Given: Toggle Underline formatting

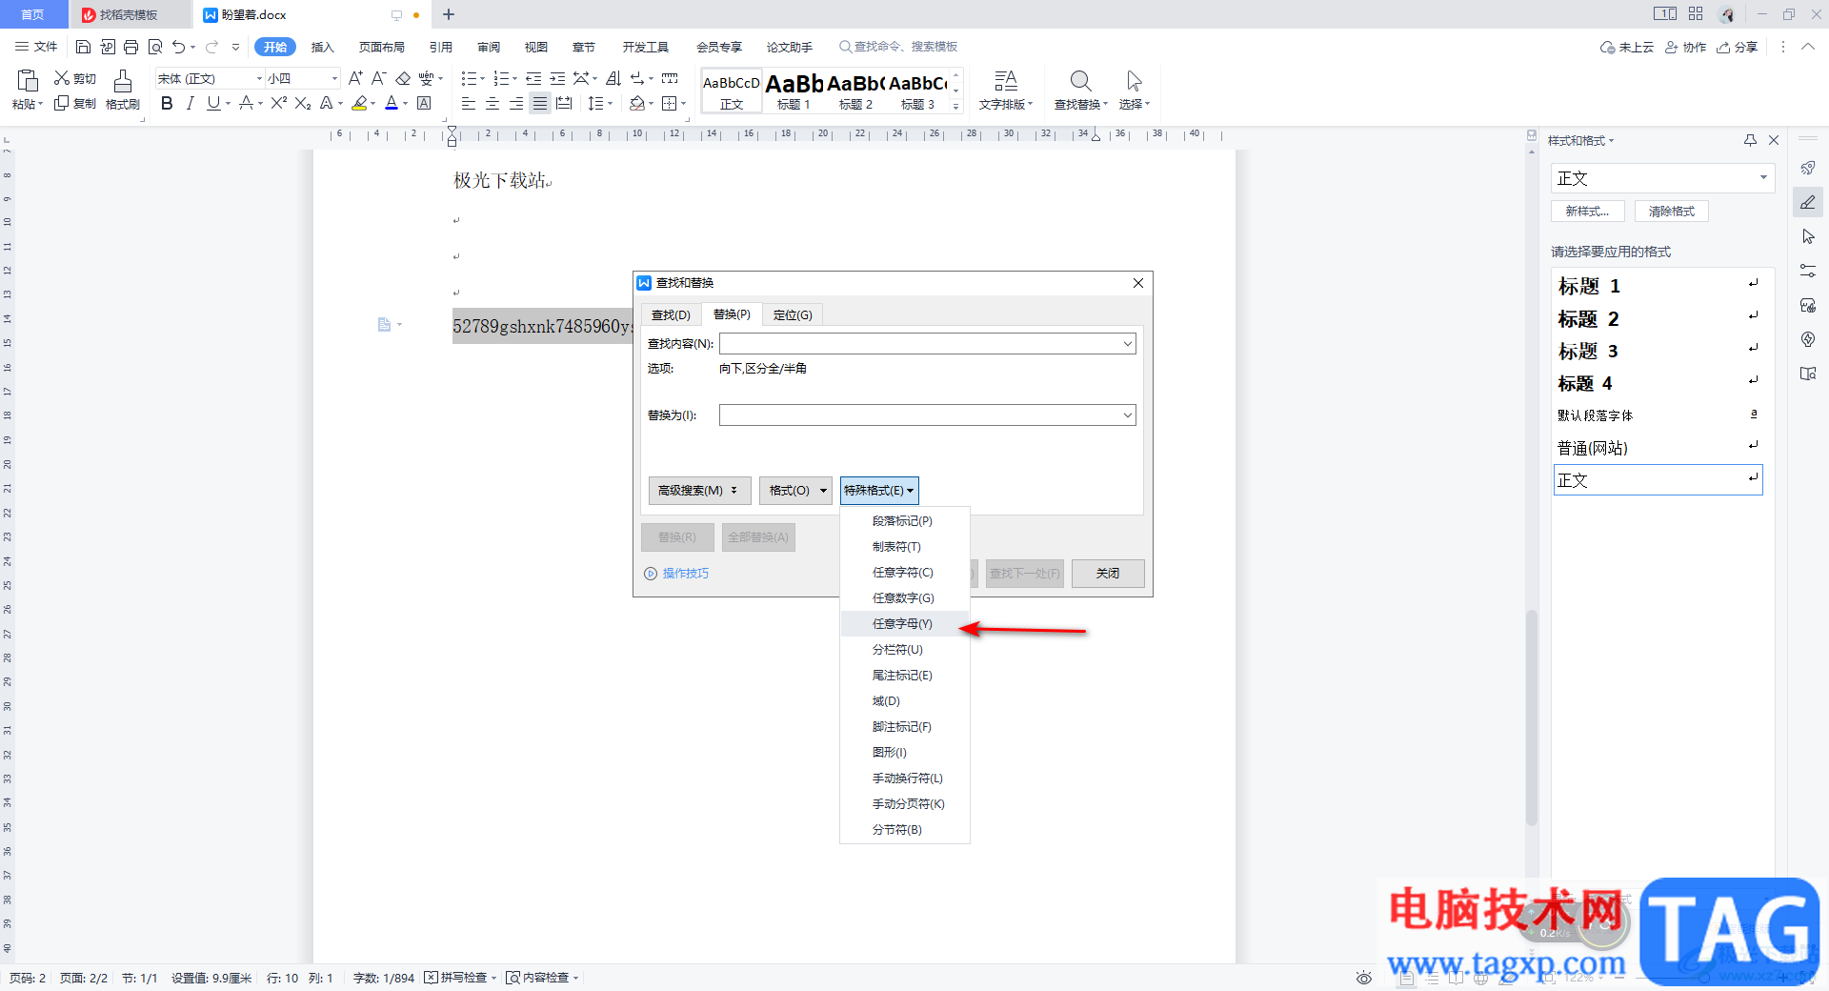Looking at the screenshot, I should [213, 103].
